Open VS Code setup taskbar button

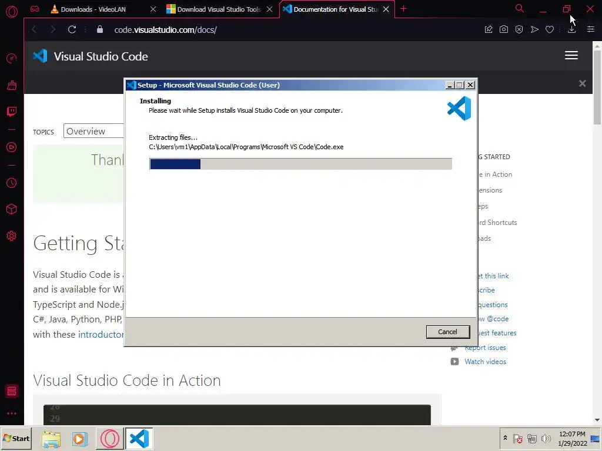click(139, 439)
